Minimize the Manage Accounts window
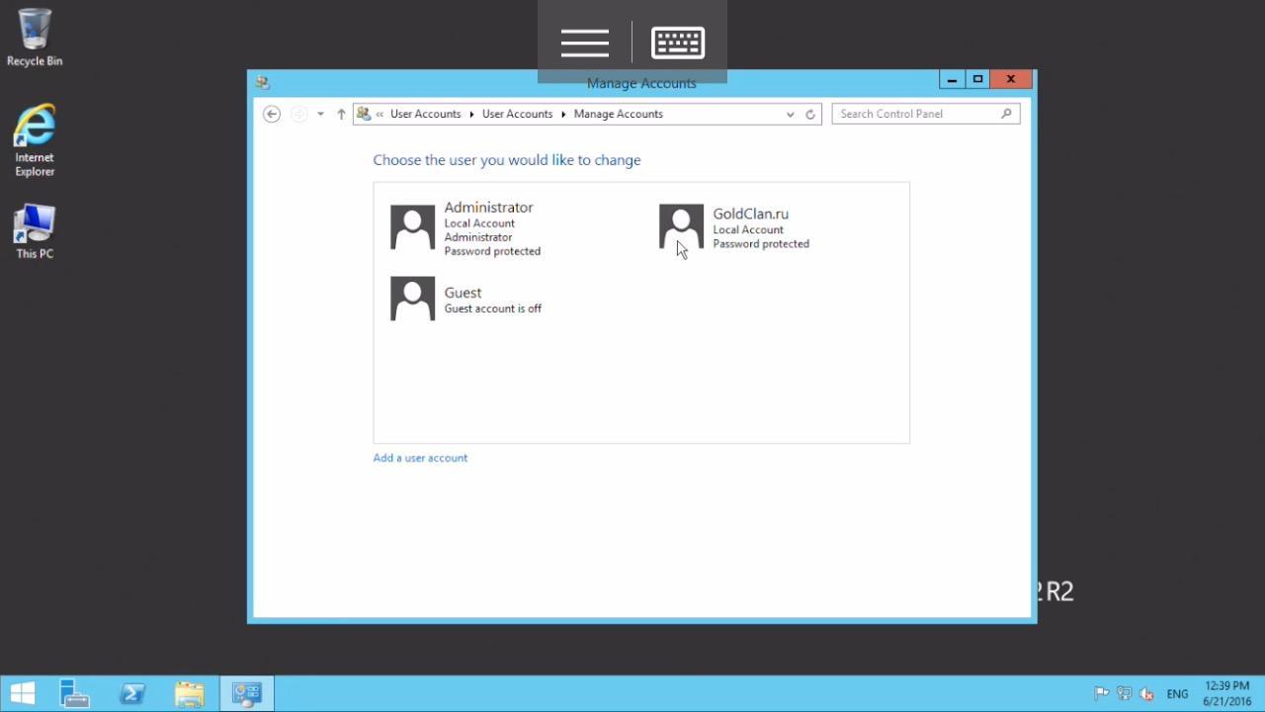The image size is (1265, 712). (x=951, y=79)
